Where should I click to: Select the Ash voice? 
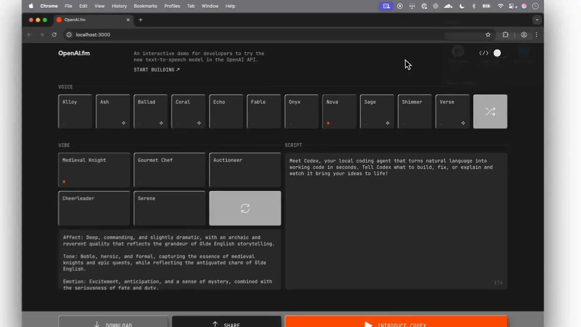(x=113, y=112)
